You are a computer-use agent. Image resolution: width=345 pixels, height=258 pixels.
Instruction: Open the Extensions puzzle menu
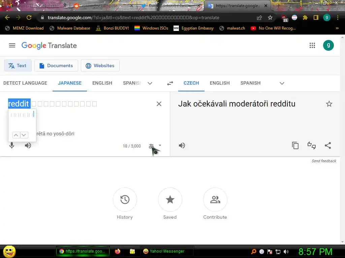coord(305,17)
